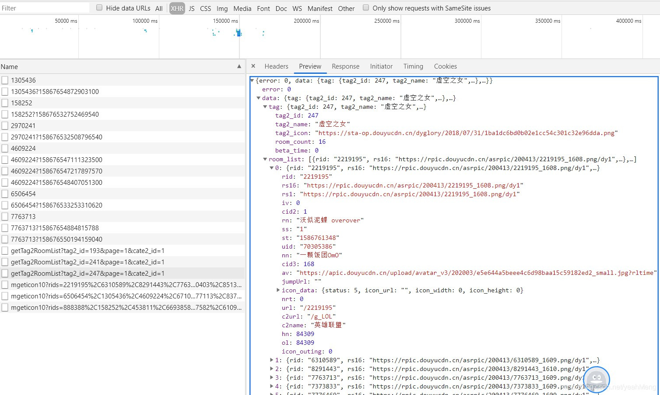Click the av avatar URL value
The height and width of the screenshot is (395, 660).
click(477, 273)
